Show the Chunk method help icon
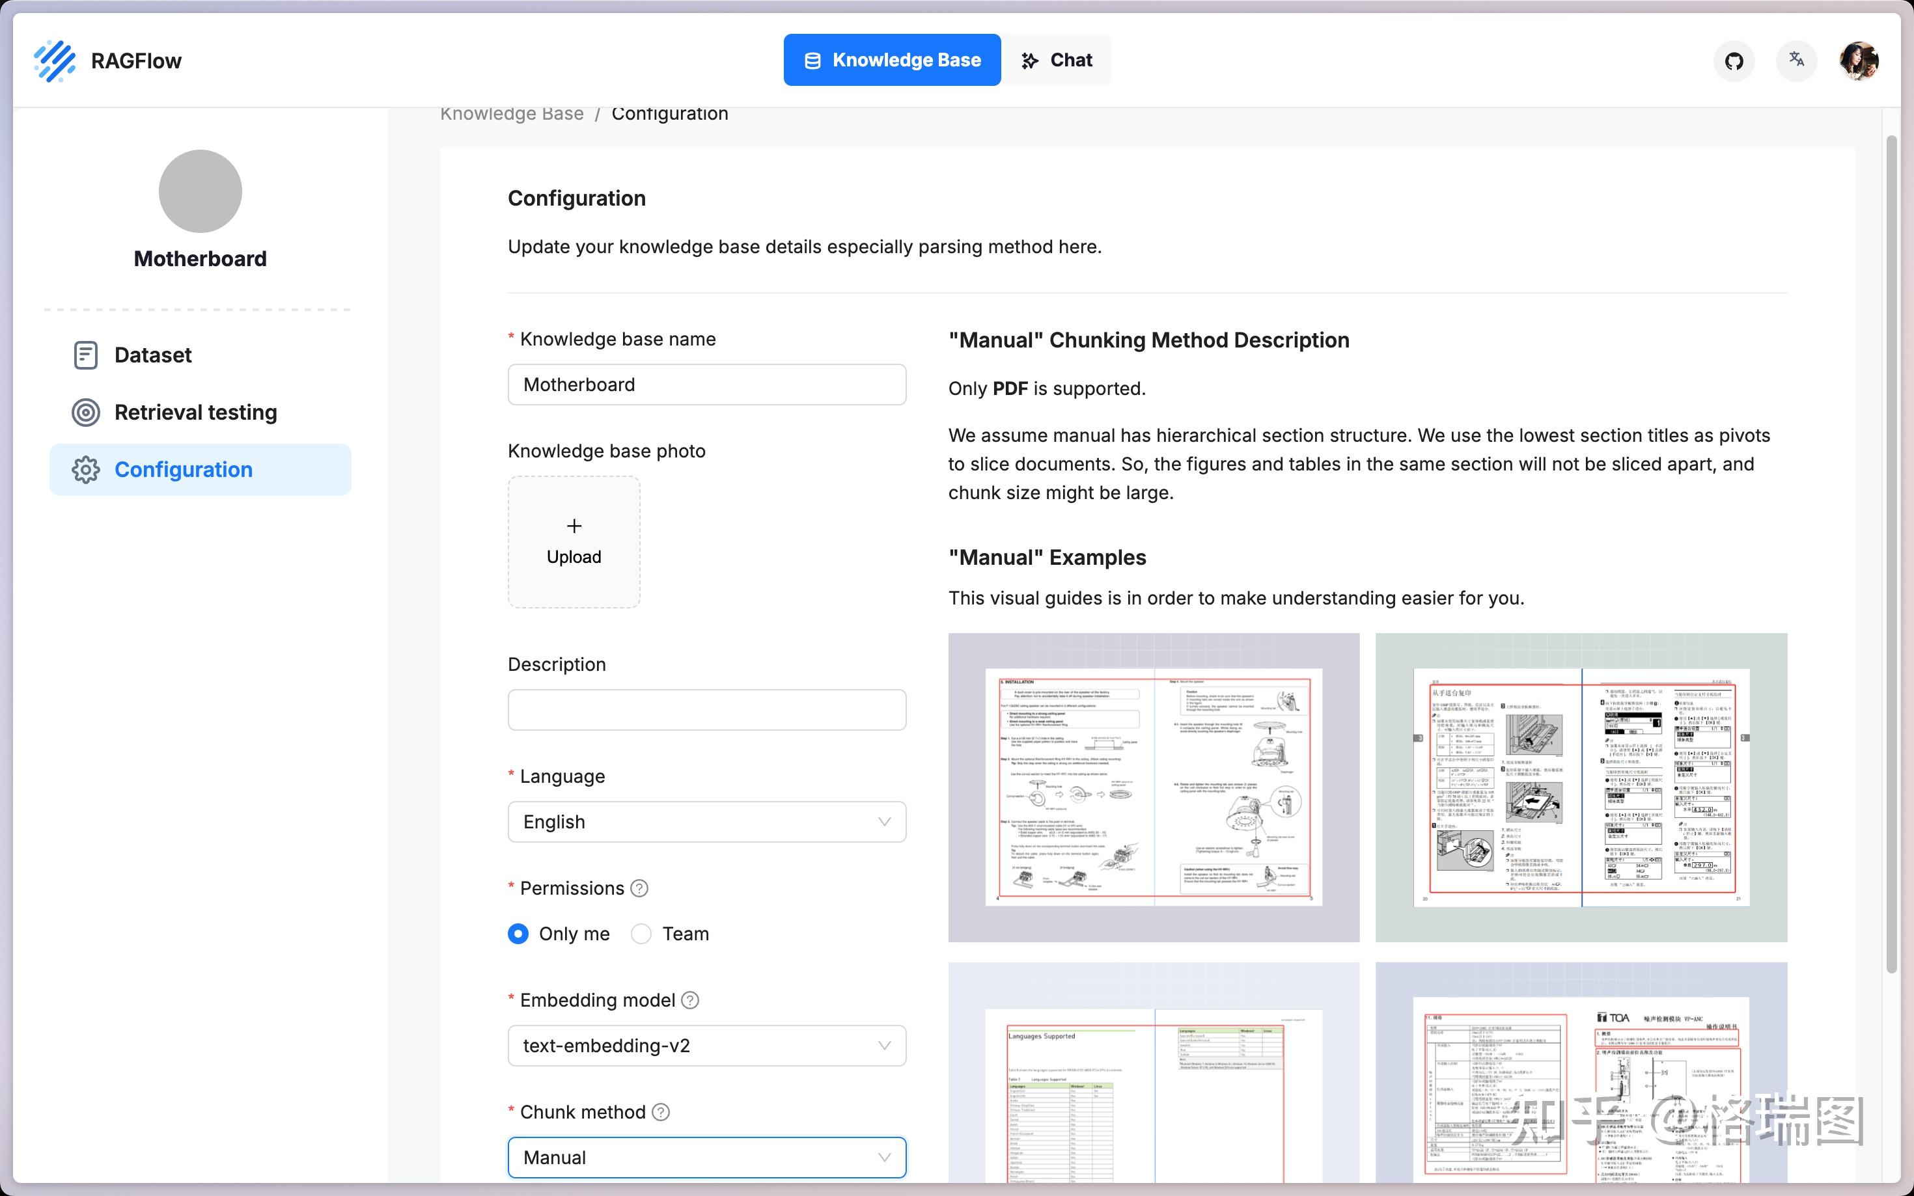The image size is (1914, 1196). click(x=661, y=1112)
